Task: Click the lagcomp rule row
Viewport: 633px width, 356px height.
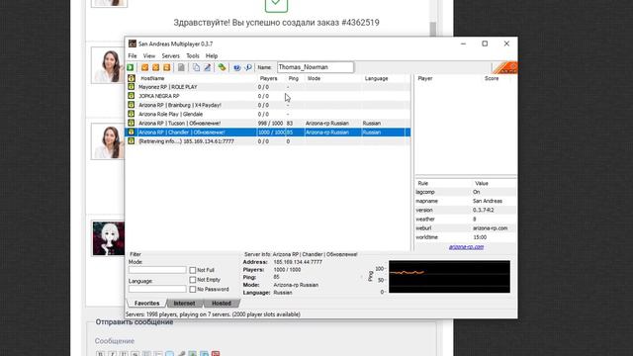Action: 466,192
